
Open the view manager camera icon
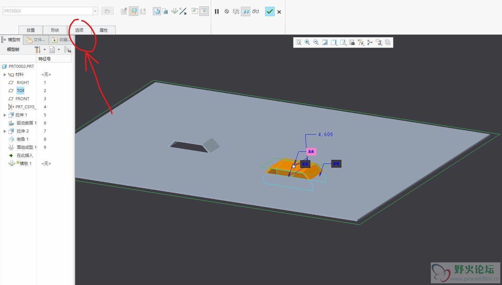352,42
